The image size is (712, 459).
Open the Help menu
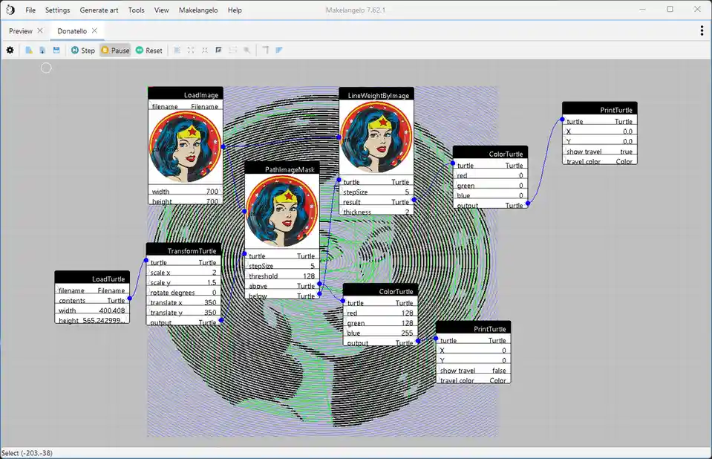click(x=235, y=10)
